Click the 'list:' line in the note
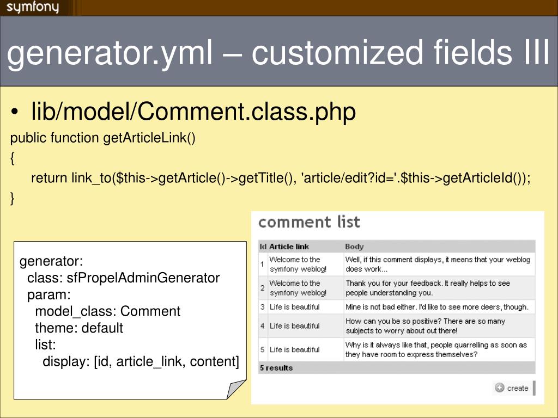Screen dimensions: 558x418 pos(46,345)
